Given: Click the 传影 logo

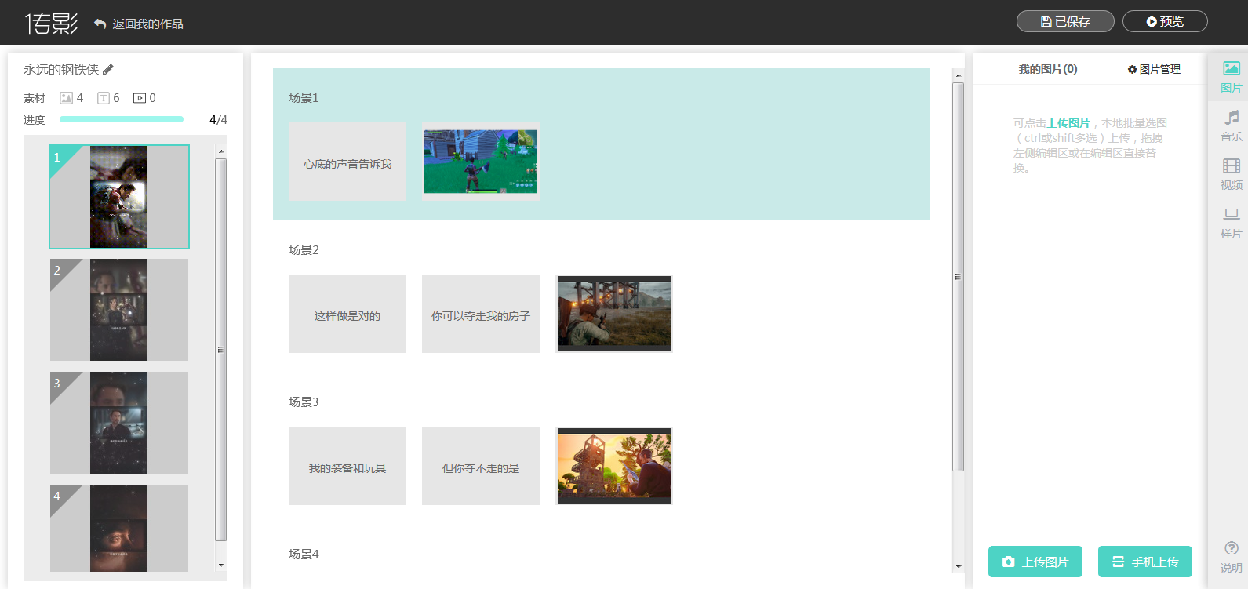Looking at the screenshot, I should click(x=51, y=24).
